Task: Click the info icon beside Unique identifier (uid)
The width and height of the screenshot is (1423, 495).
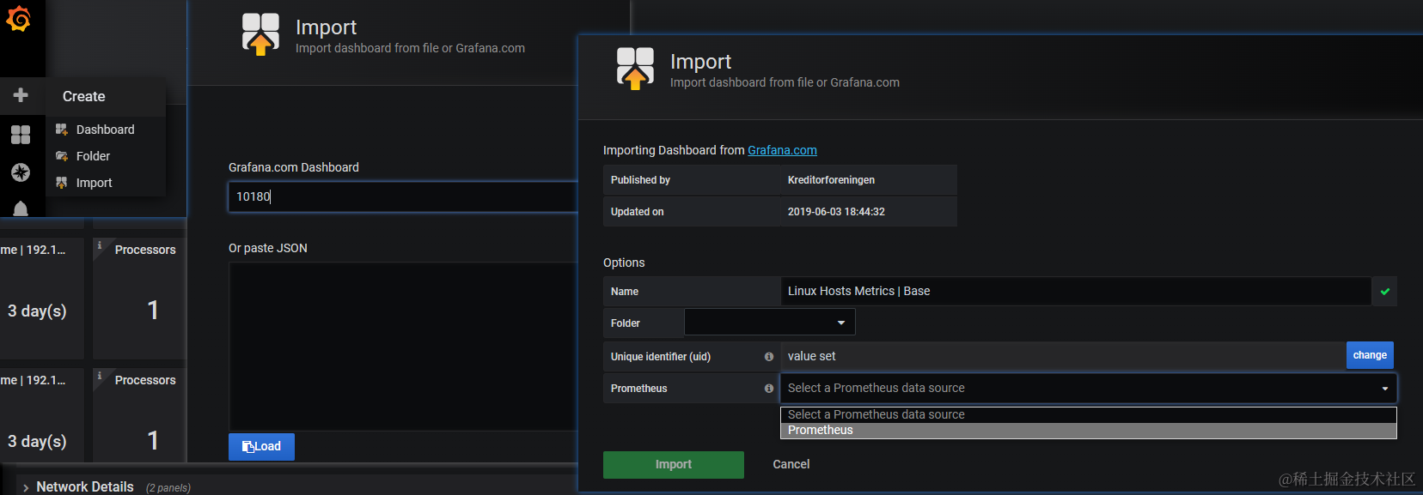Action: pyautogui.click(x=769, y=357)
